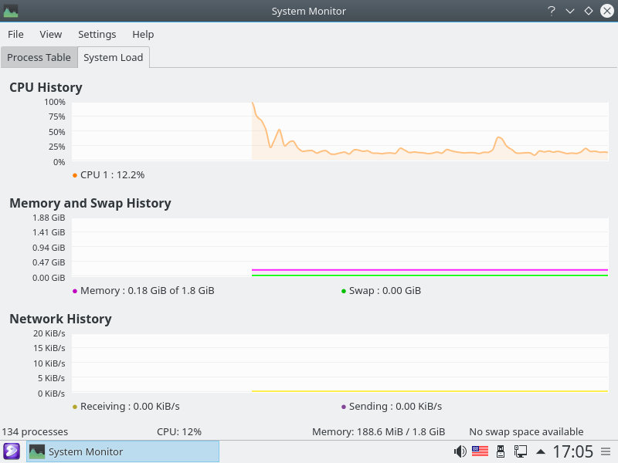Open the View menu
Screen dimensions: 618x463
(51, 34)
